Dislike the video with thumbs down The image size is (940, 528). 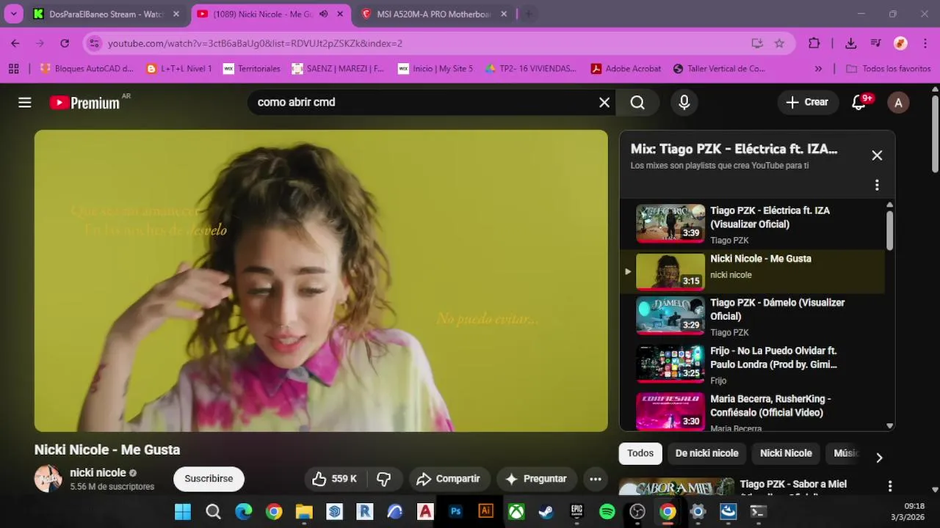(x=383, y=479)
